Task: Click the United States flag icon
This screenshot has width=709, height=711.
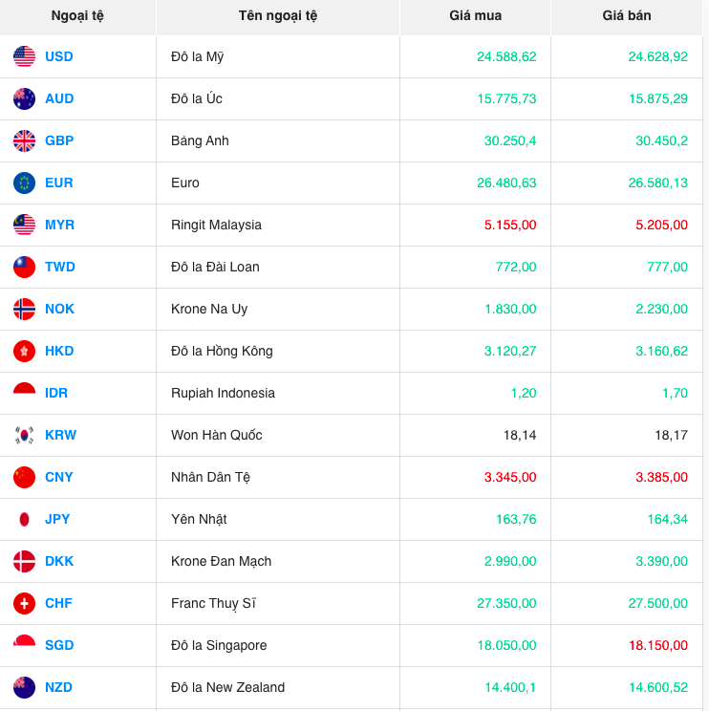Action: (x=25, y=56)
